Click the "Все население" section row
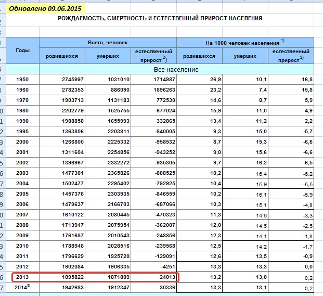 (176, 69)
